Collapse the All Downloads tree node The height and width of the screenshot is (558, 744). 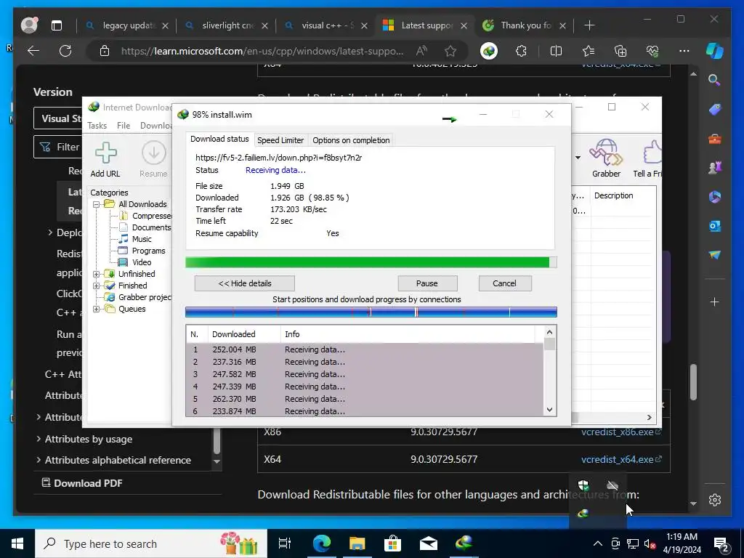(97, 204)
